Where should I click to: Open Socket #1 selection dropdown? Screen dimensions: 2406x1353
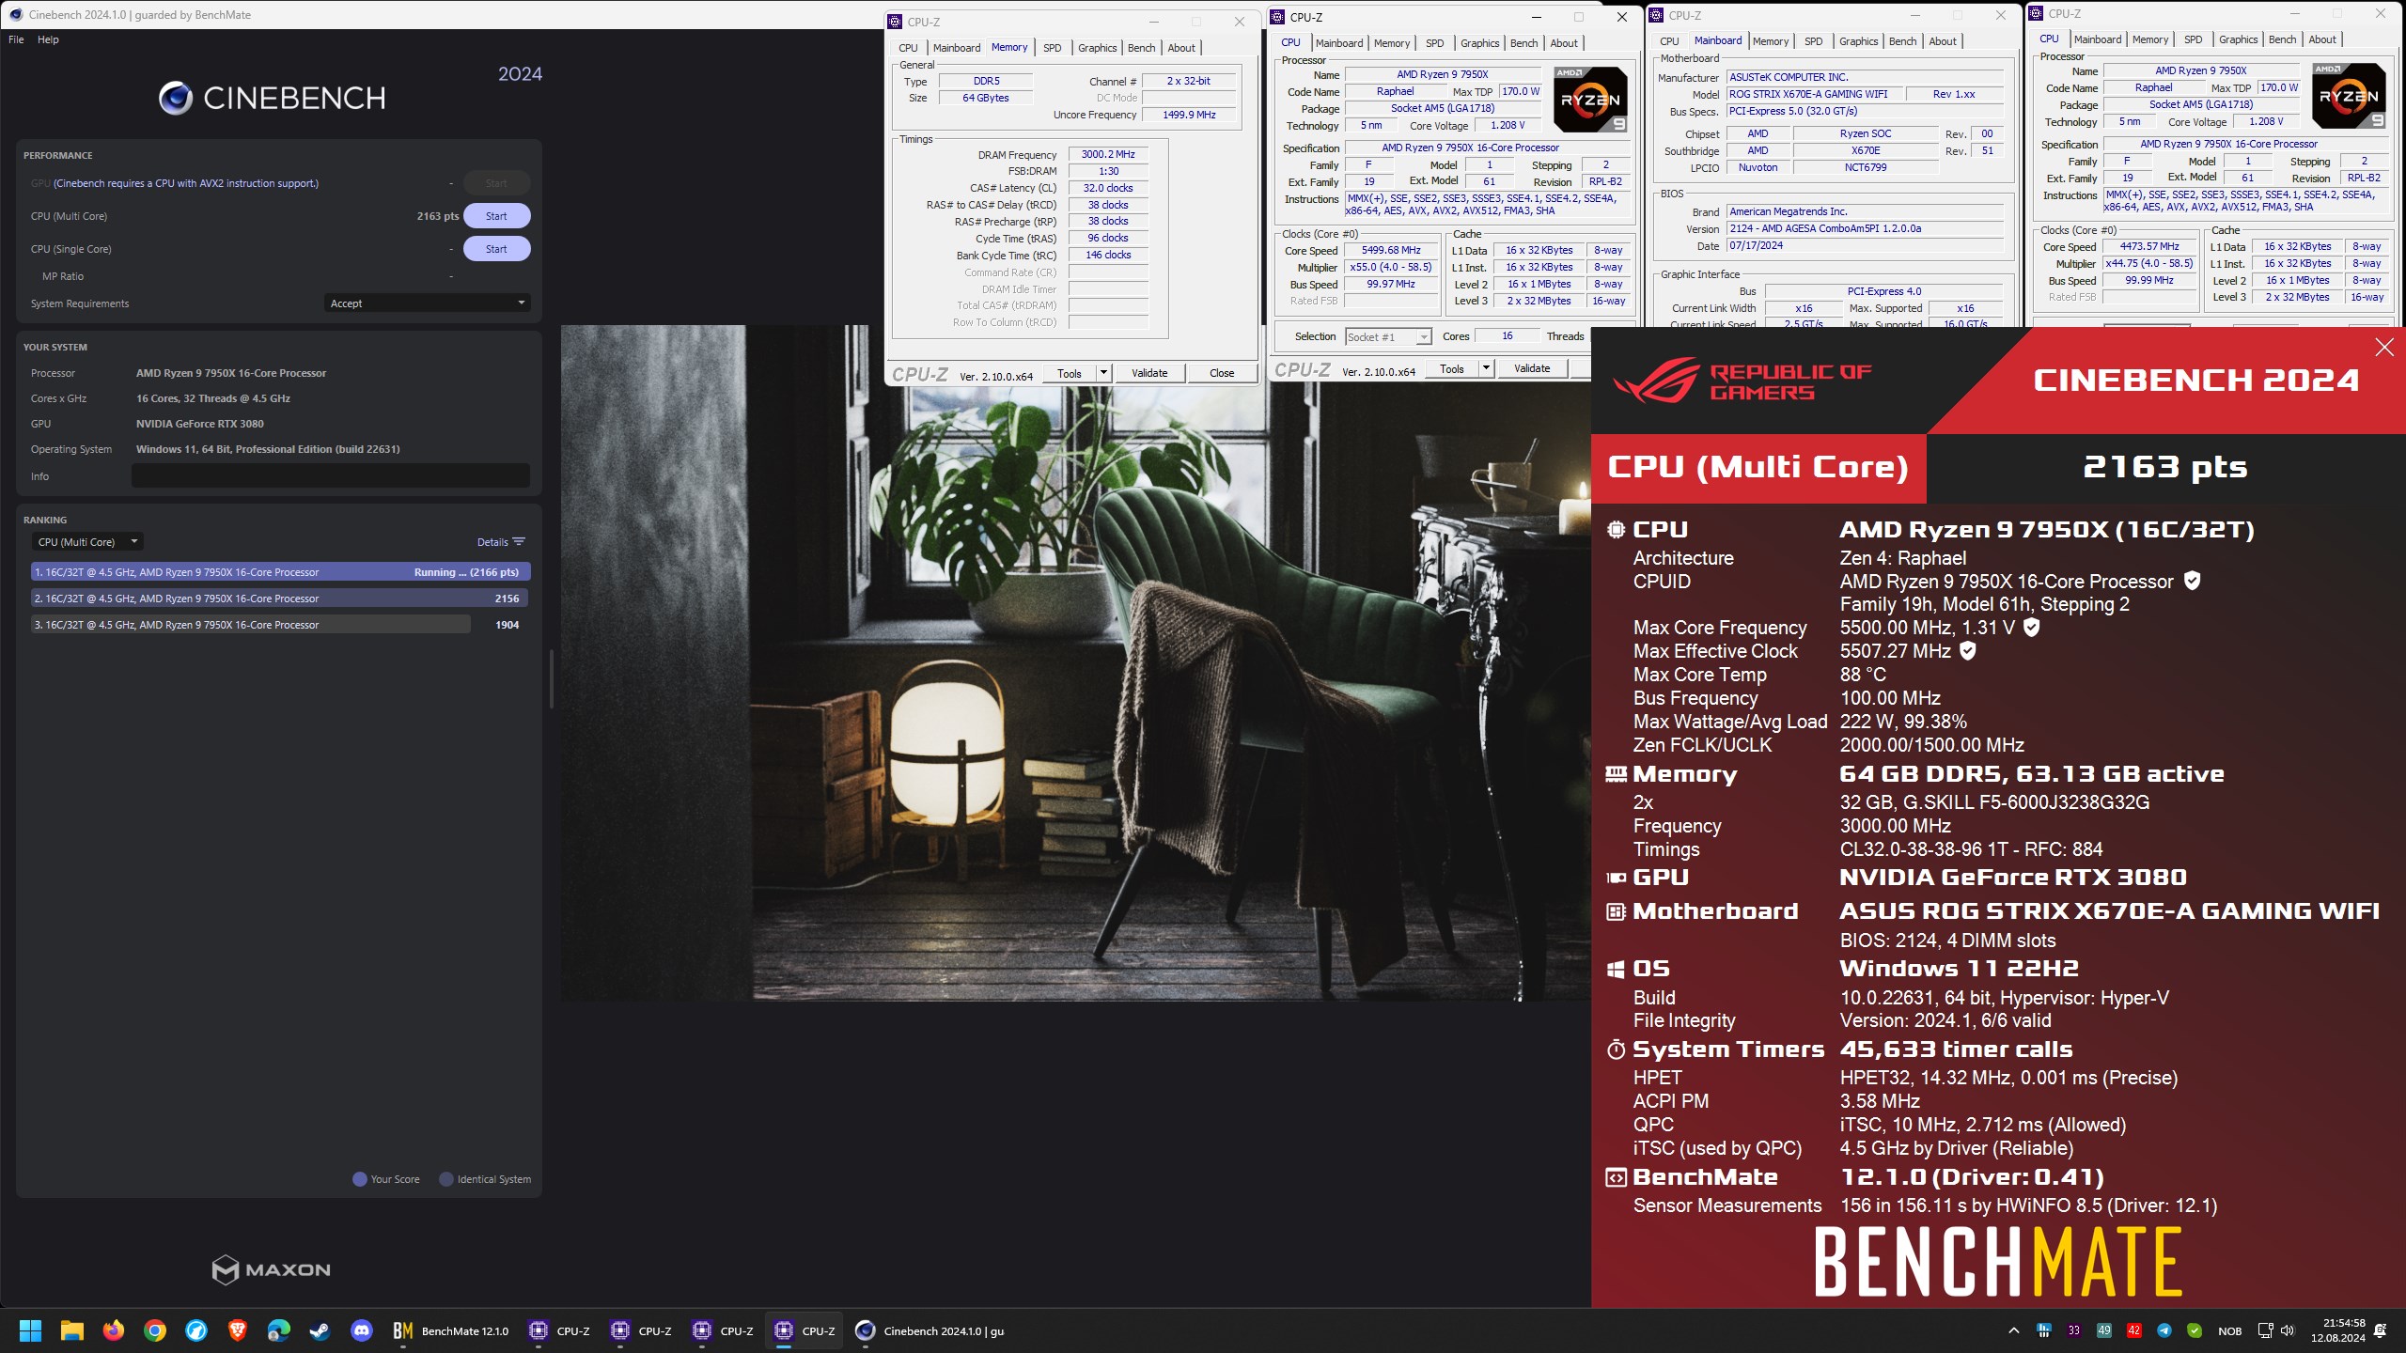[1388, 336]
